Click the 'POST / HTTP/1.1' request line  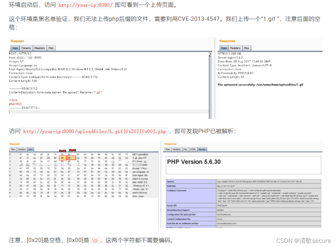tap(20, 54)
